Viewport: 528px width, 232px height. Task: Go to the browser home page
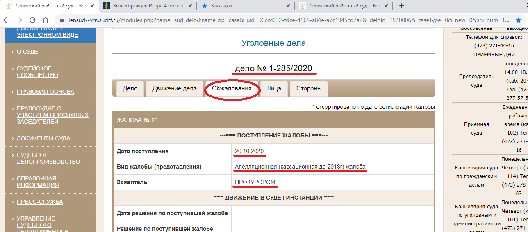tap(46, 20)
